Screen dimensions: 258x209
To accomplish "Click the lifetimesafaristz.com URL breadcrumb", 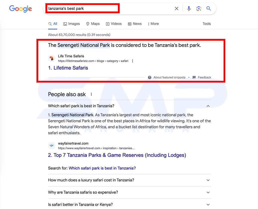I will 93,61.
